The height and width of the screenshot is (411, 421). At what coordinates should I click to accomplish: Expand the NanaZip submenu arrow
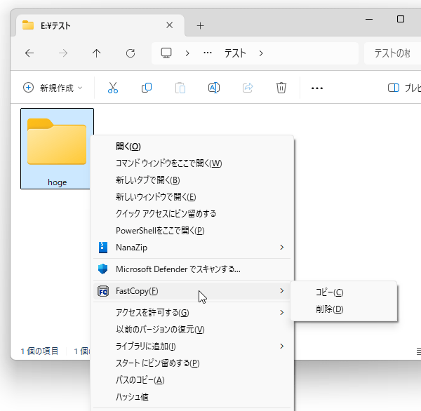(x=281, y=248)
